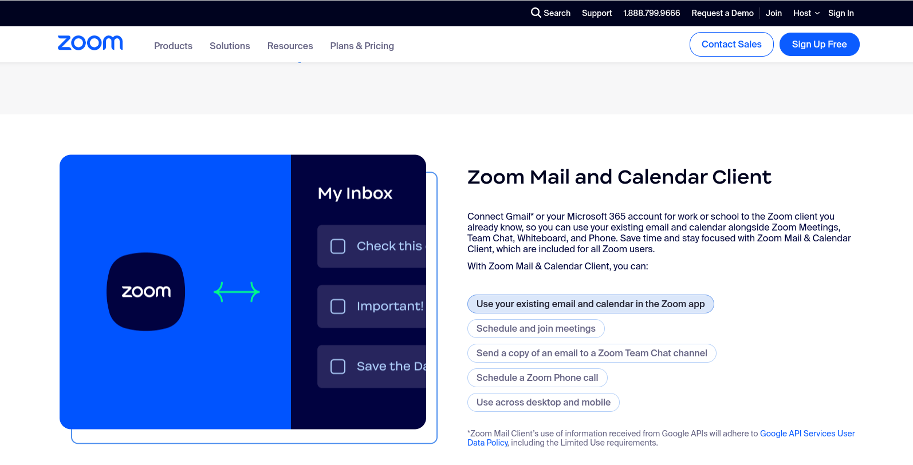Click the Zoom app icon in the illustration
The width and height of the screenshot is (913, 465).
[x=145, y=292]
